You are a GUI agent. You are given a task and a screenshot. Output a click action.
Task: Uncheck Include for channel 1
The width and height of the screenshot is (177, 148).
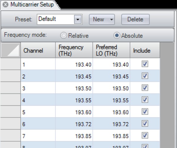pos(145,64)
